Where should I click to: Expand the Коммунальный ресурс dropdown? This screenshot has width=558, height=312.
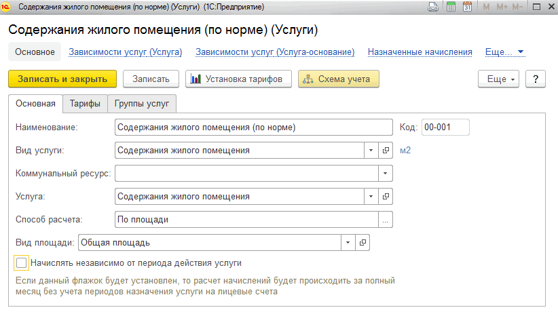[386, 173]
